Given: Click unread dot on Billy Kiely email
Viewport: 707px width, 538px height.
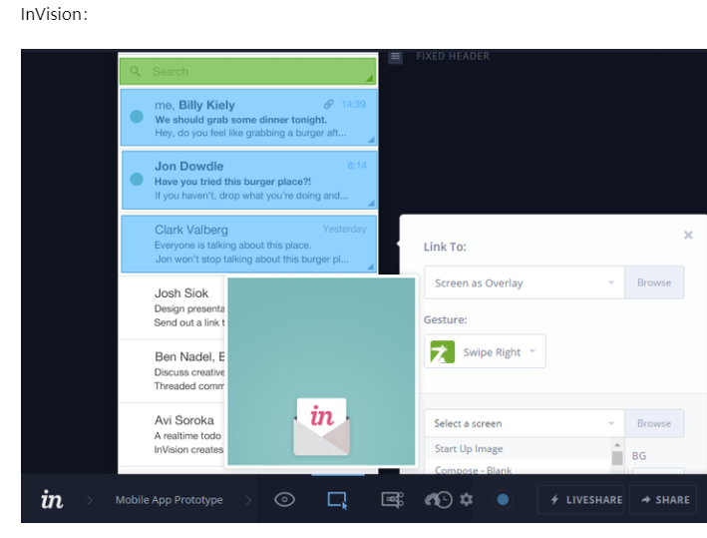Looking at the screenshot, I should click(137, 117).
